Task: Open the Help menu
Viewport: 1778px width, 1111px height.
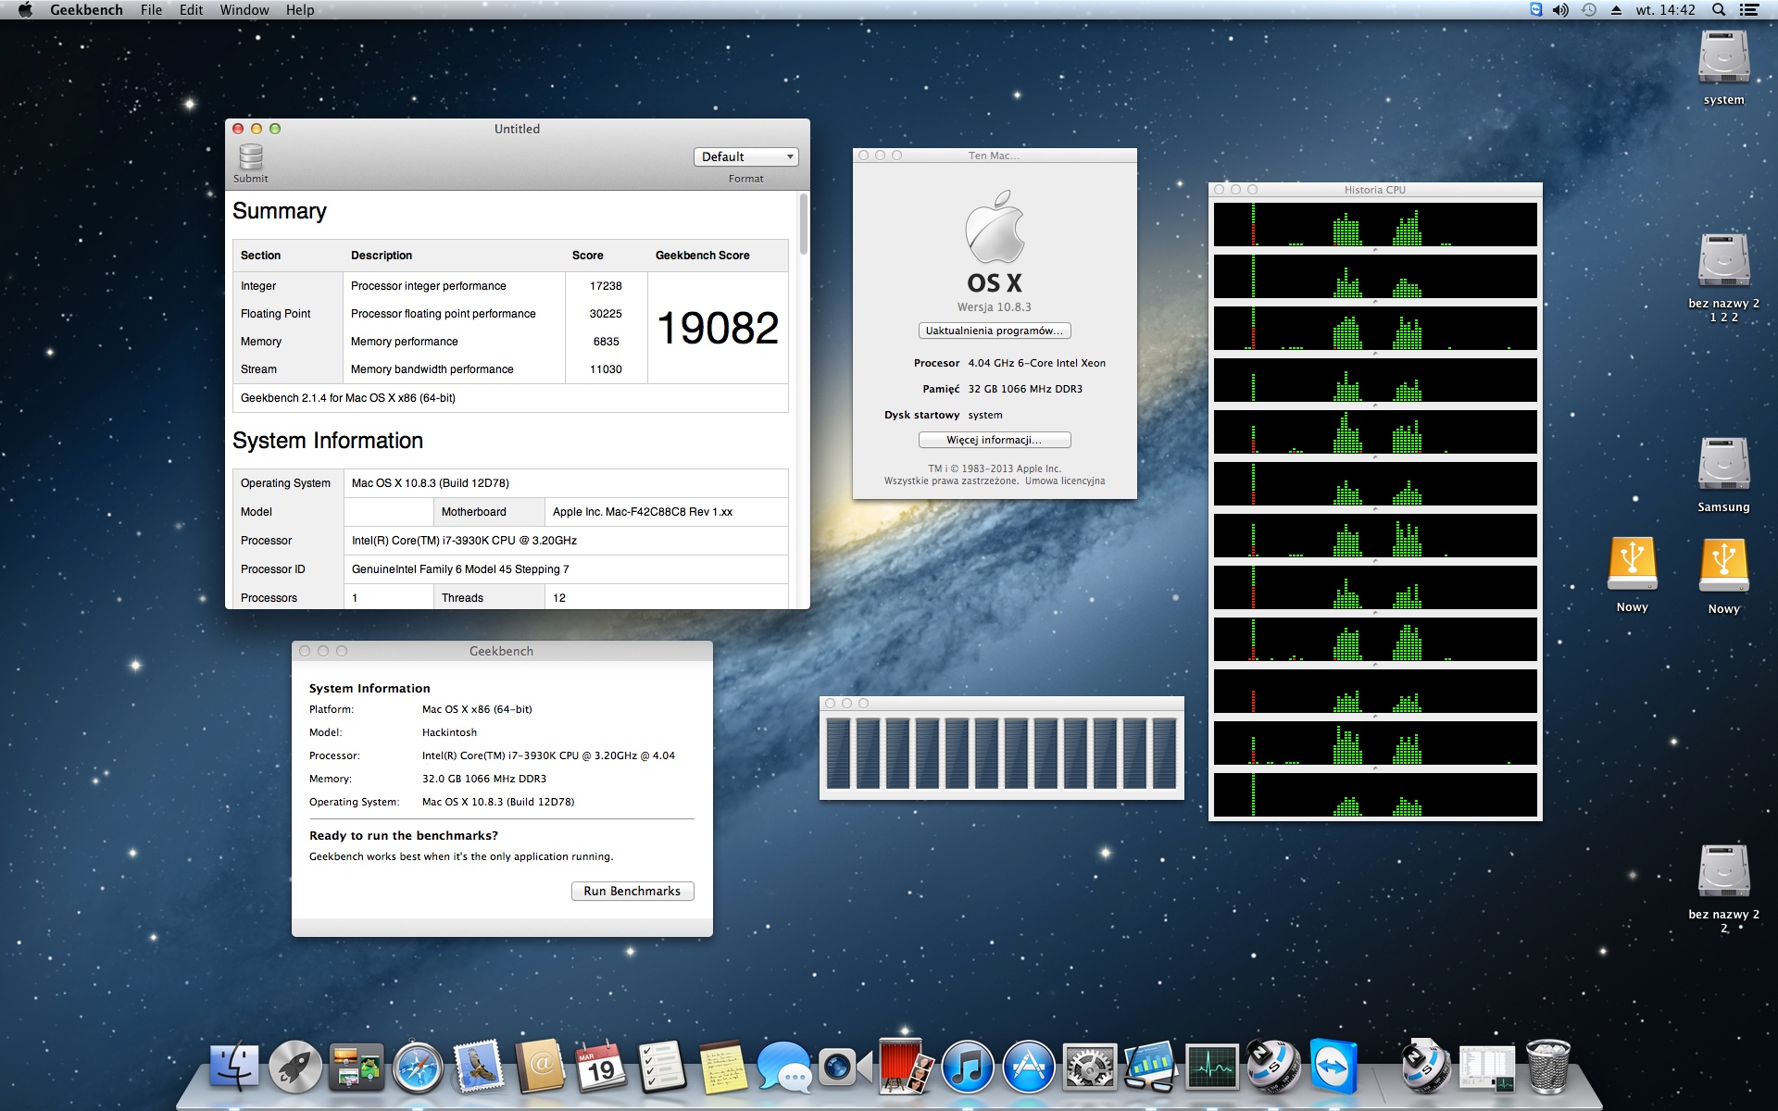Action: coord(300,10)
